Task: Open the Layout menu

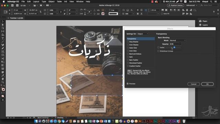Action: coord(36,1)
